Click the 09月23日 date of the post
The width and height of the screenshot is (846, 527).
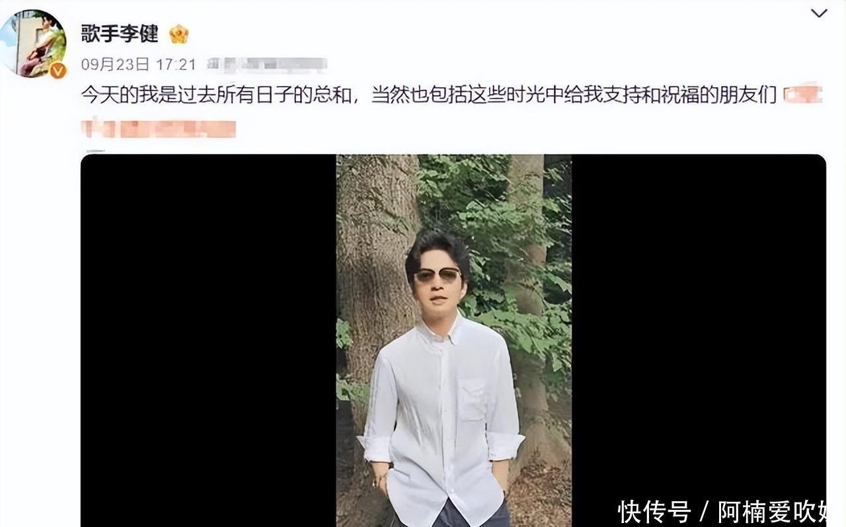[x=115, y=65]
